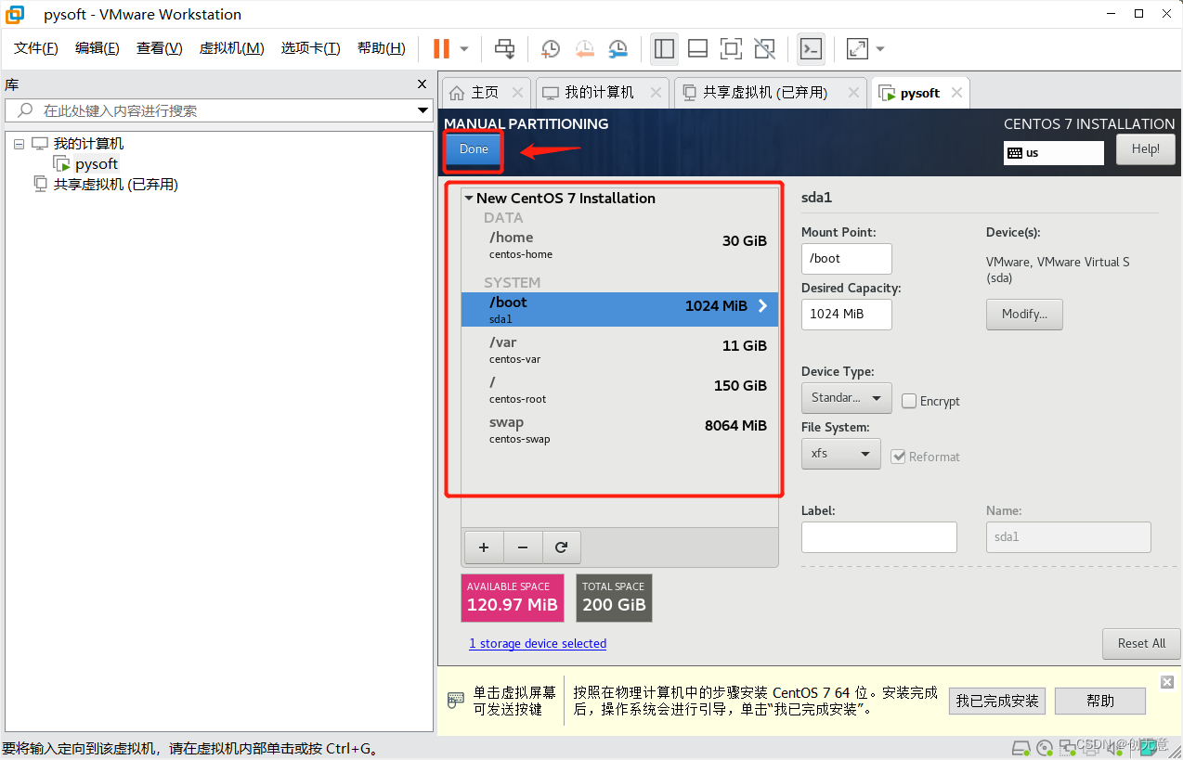Screen dimensions: 1183x760
Task: Click the Help! button
Action: click(x=1146, y=149)
